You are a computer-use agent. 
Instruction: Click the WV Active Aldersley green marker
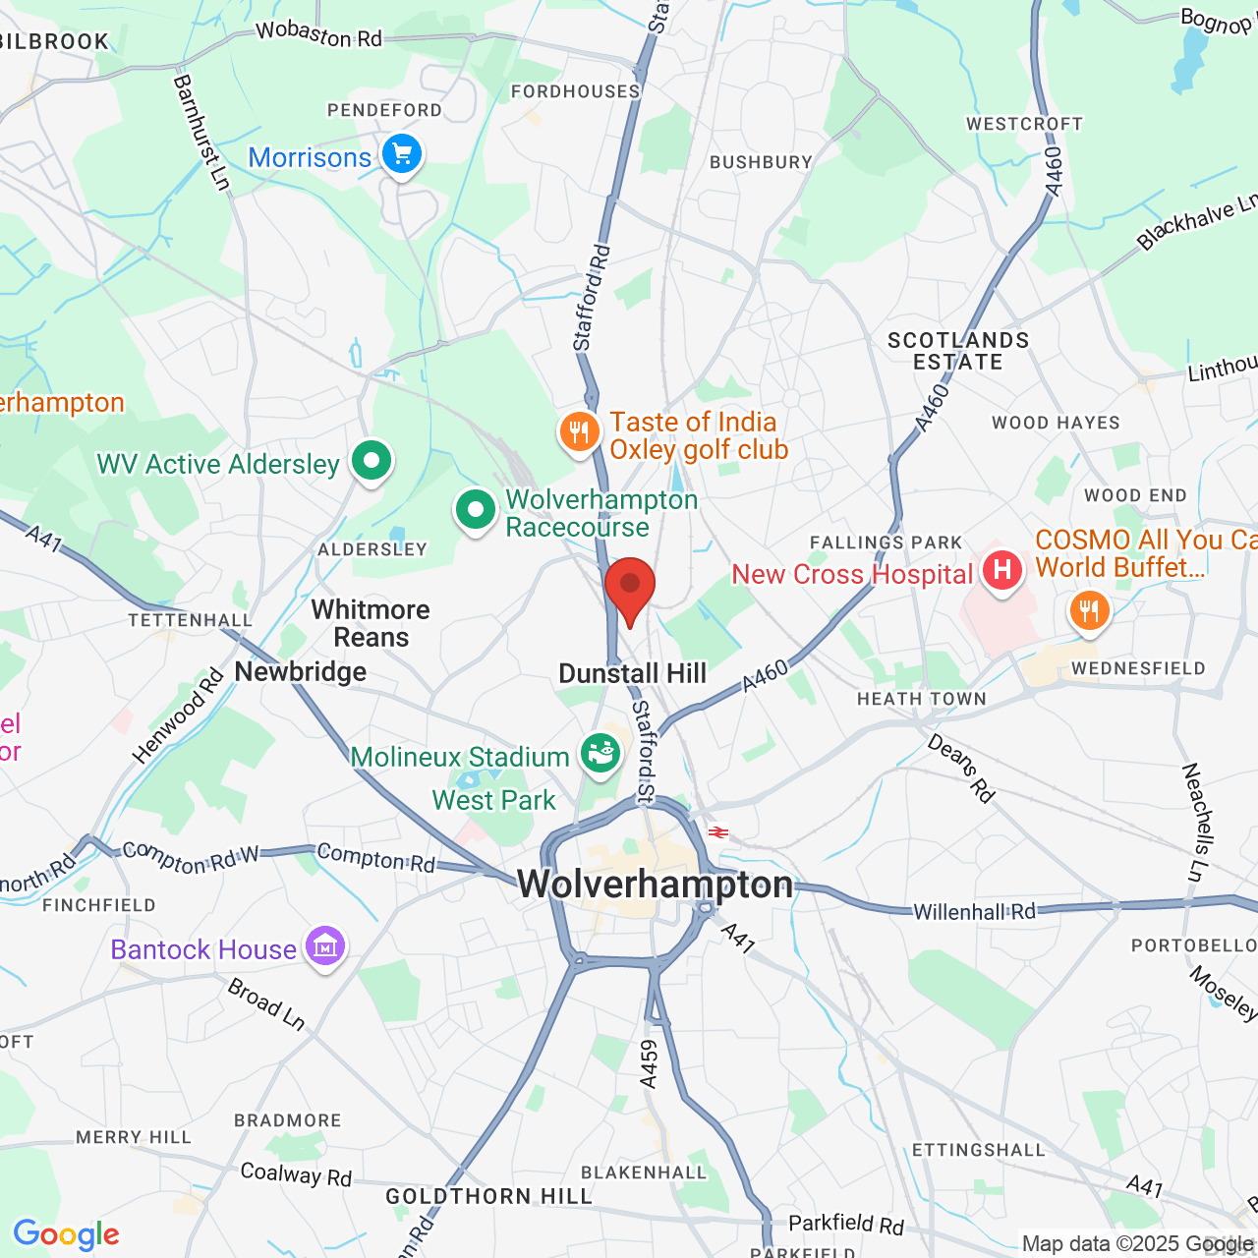tap(372, 462)
